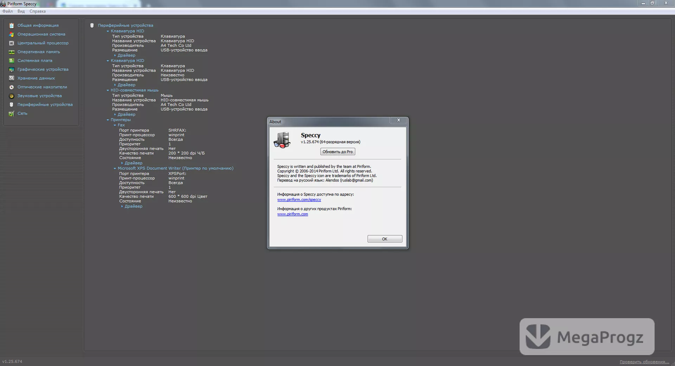Expand Драйвер under HID-совместимая мышь
Screen dimensions: 675x366
click(x=115, y=114)
